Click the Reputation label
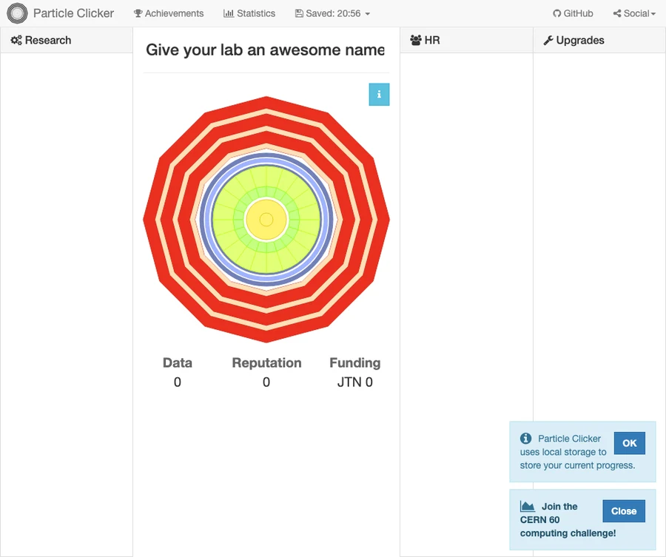 [x=266, y=363]
